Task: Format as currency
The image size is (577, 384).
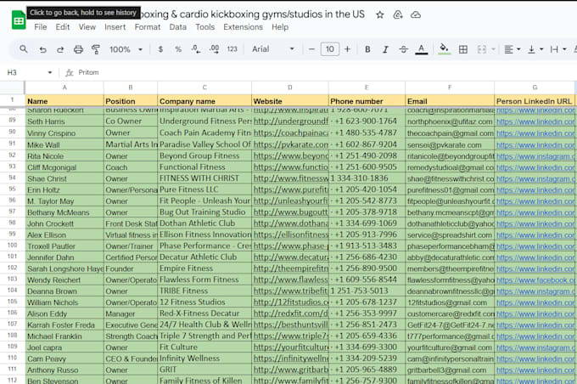Action: pos(160,49)
